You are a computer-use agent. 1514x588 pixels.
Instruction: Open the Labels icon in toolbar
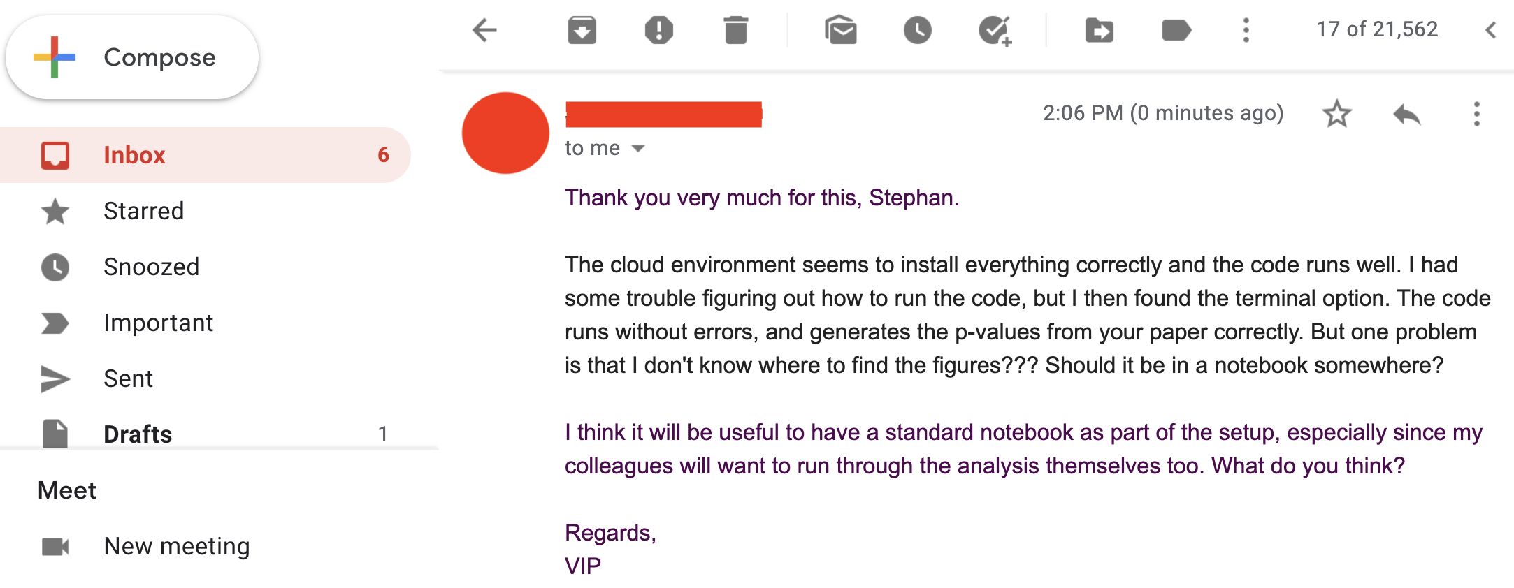point(1176,30)
